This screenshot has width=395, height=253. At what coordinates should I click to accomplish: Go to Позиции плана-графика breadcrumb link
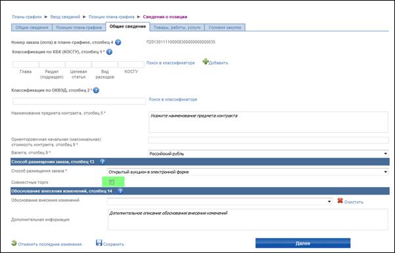click(111, 17)
